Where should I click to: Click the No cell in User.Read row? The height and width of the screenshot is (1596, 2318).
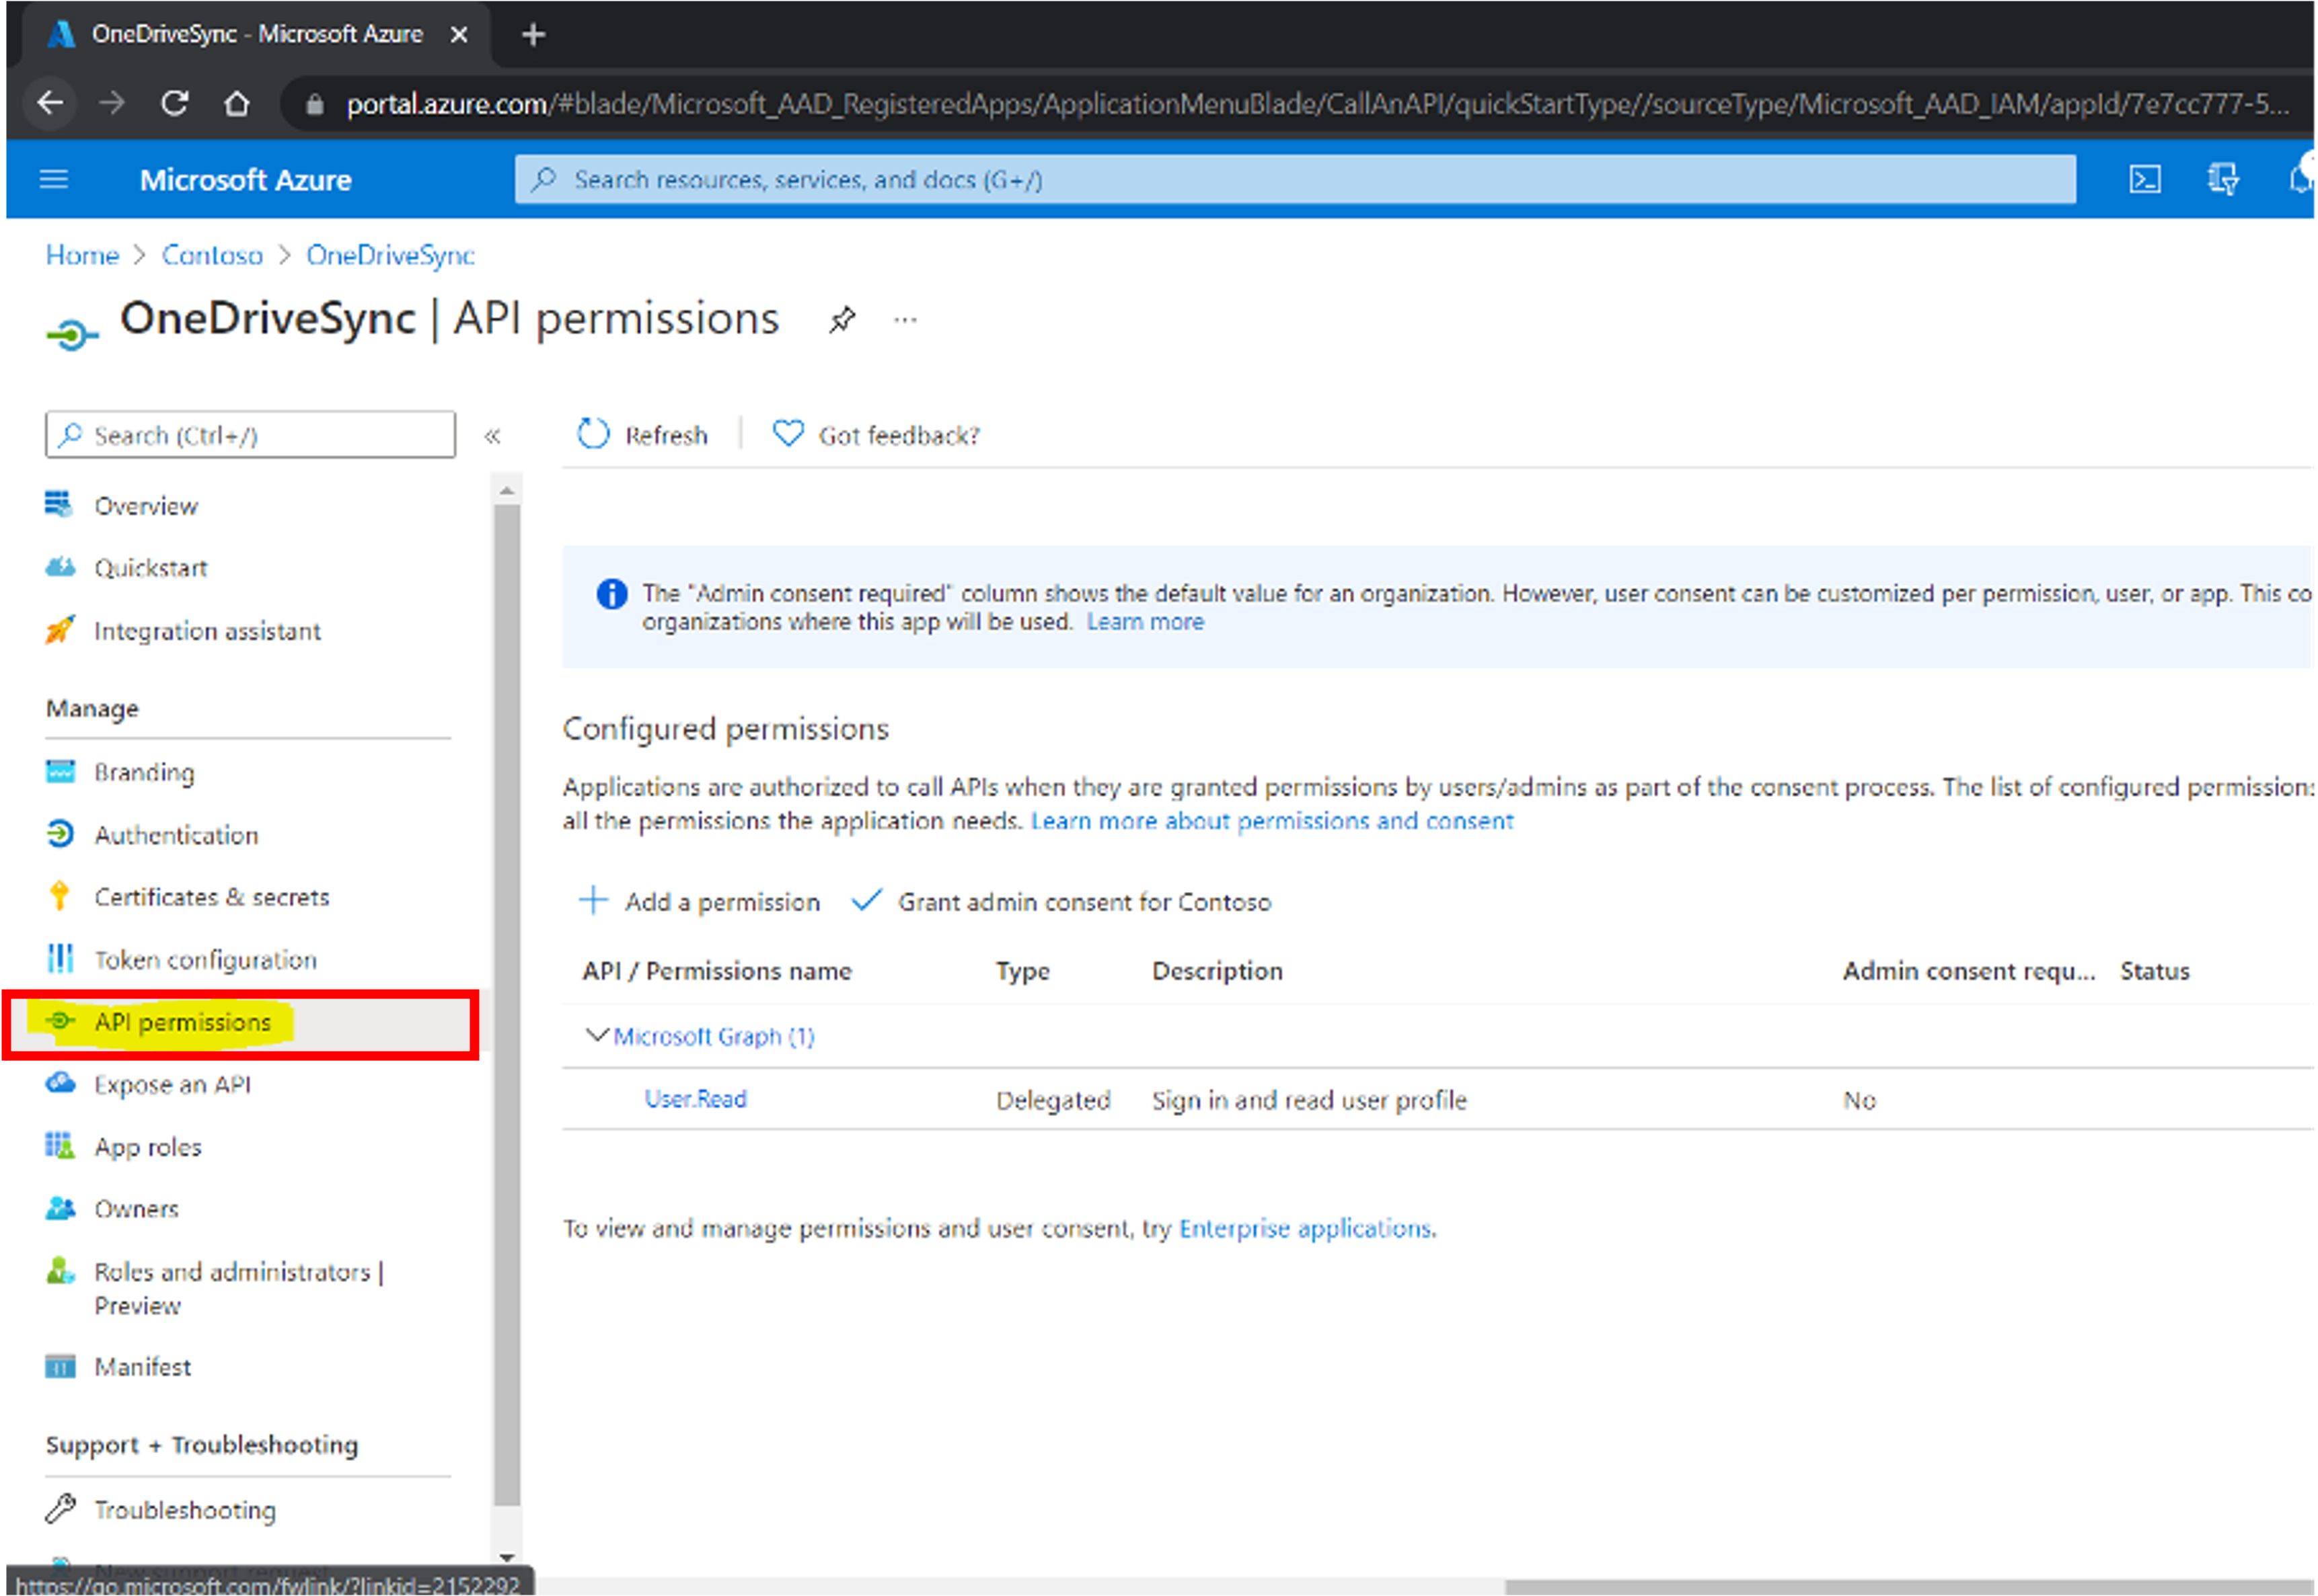coord(1860,1100)
